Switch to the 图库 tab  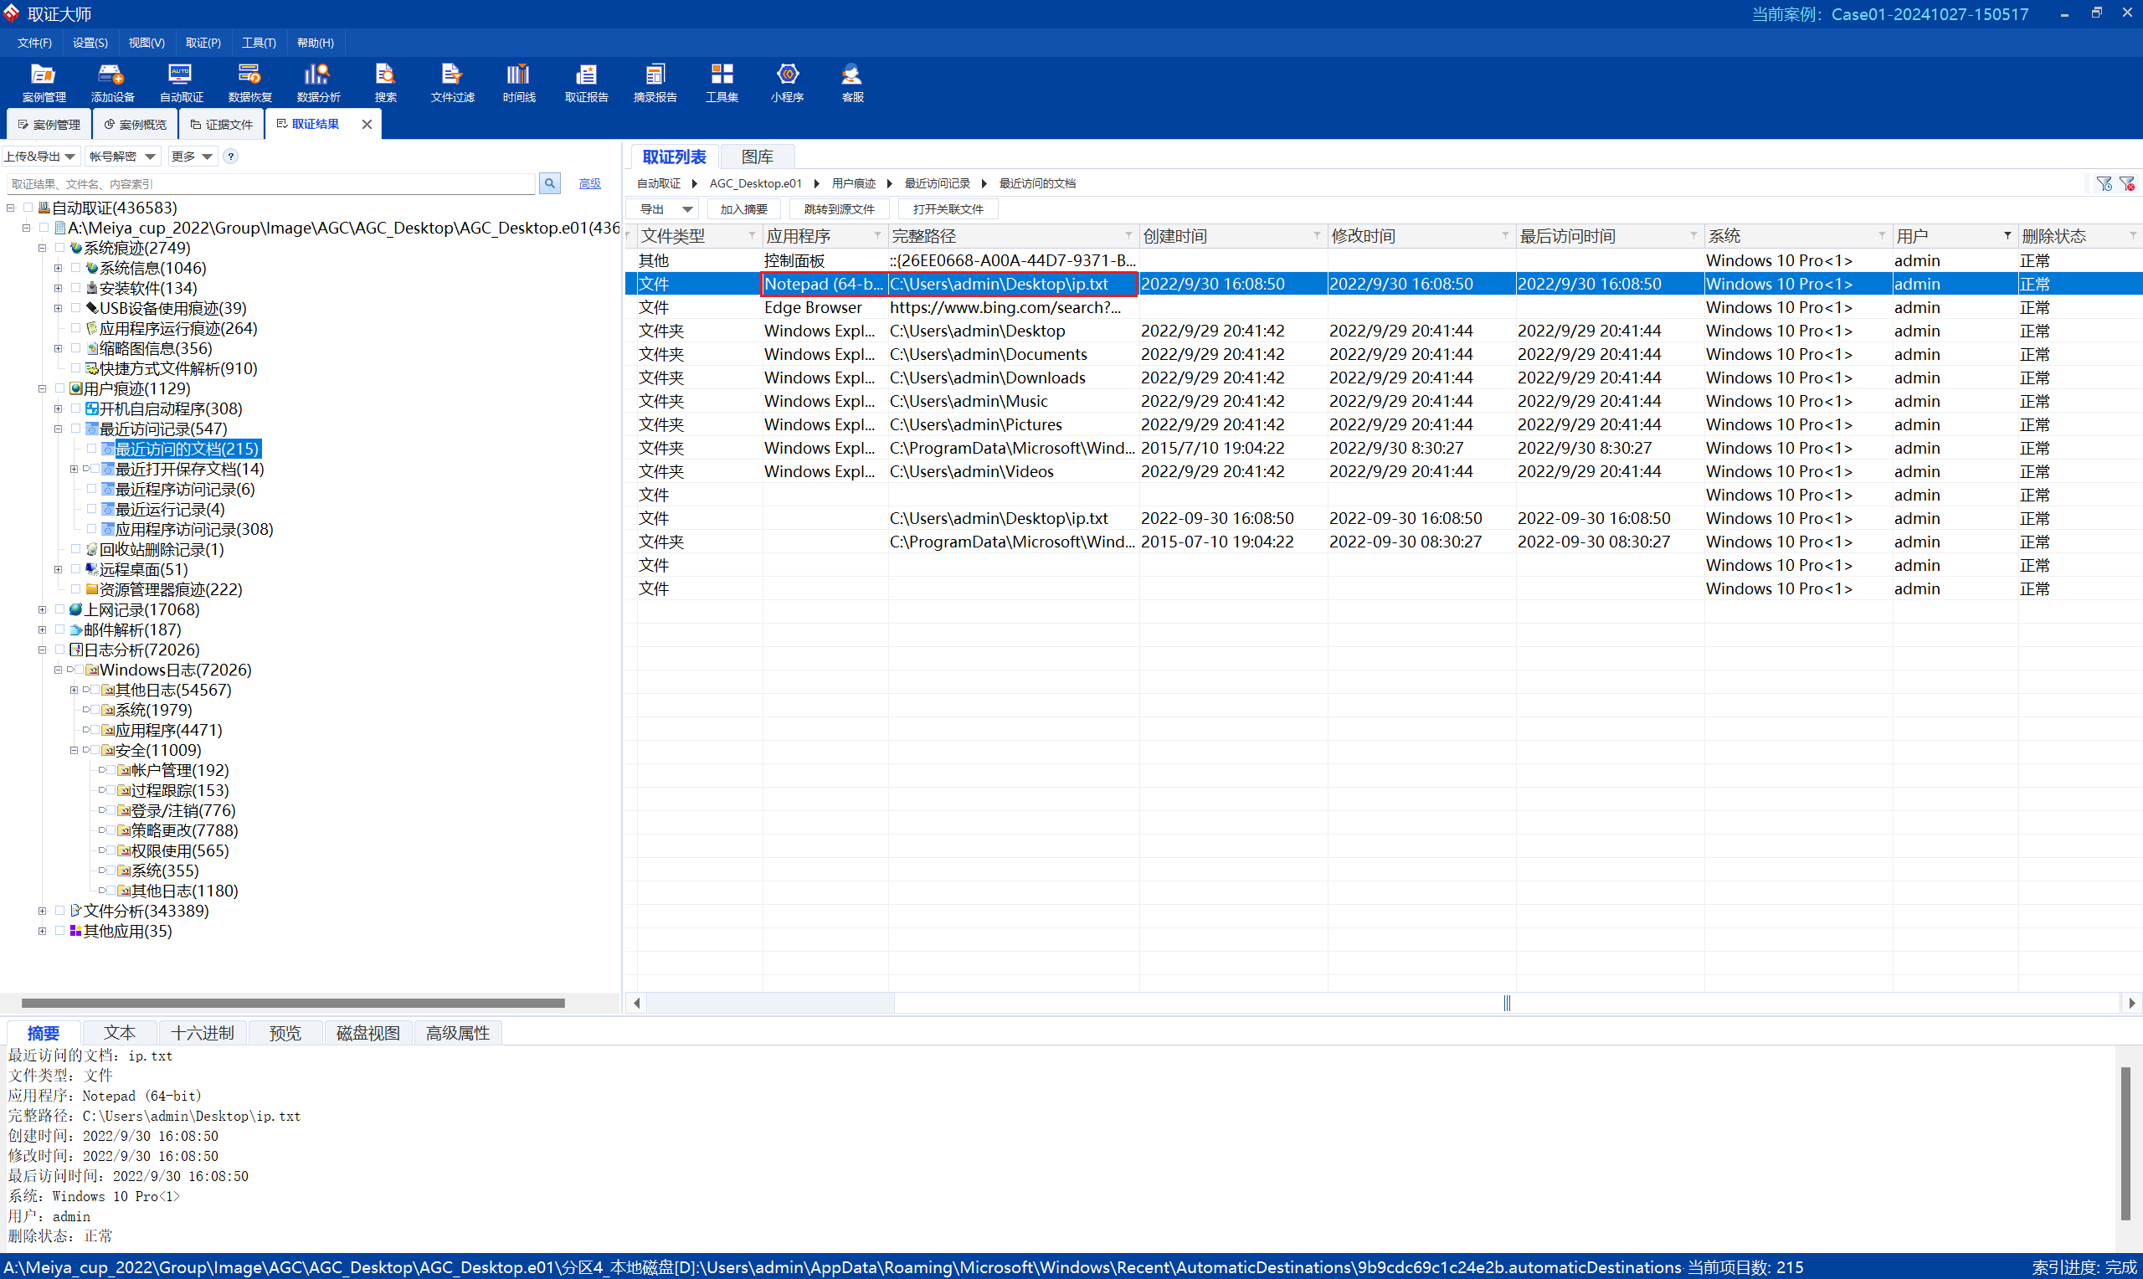click(x=757, y=157)
